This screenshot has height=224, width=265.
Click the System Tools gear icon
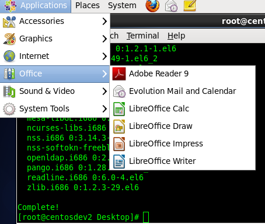click(x=9, y=109)
